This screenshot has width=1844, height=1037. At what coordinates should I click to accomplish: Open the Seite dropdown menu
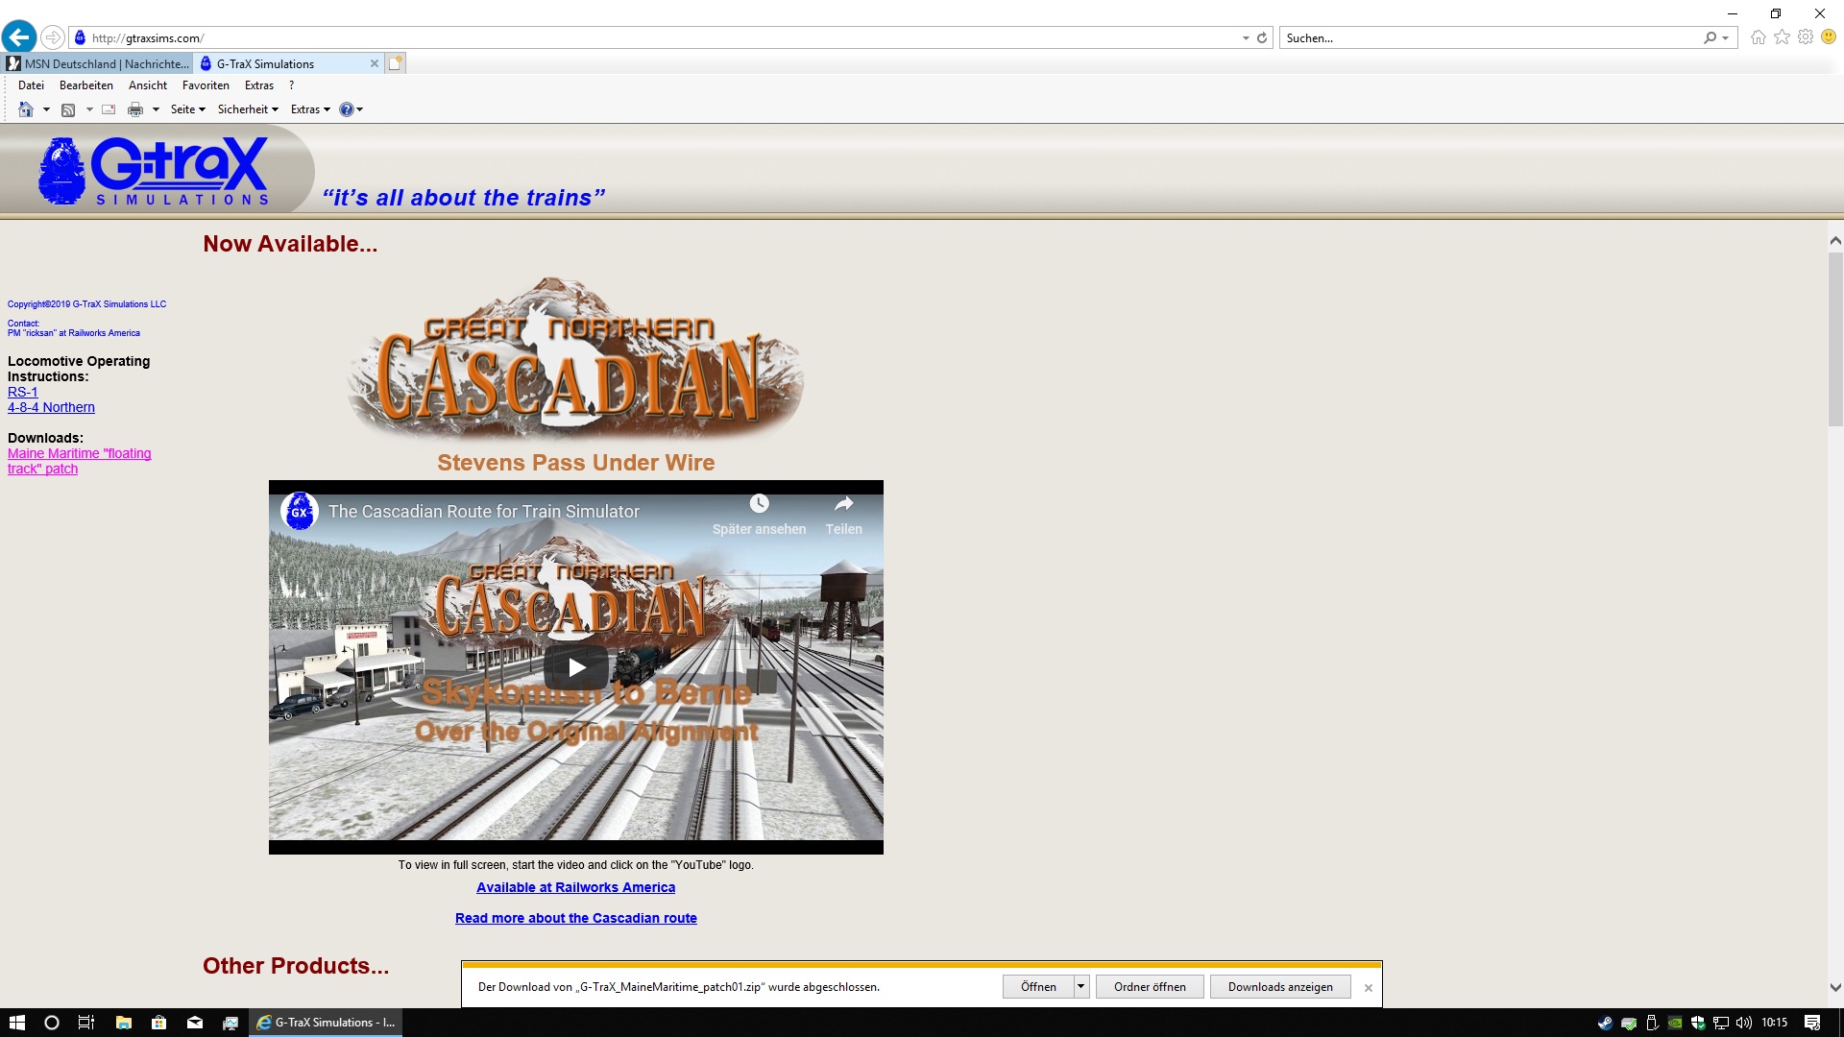pyautogui.click(x=188, y=109)
